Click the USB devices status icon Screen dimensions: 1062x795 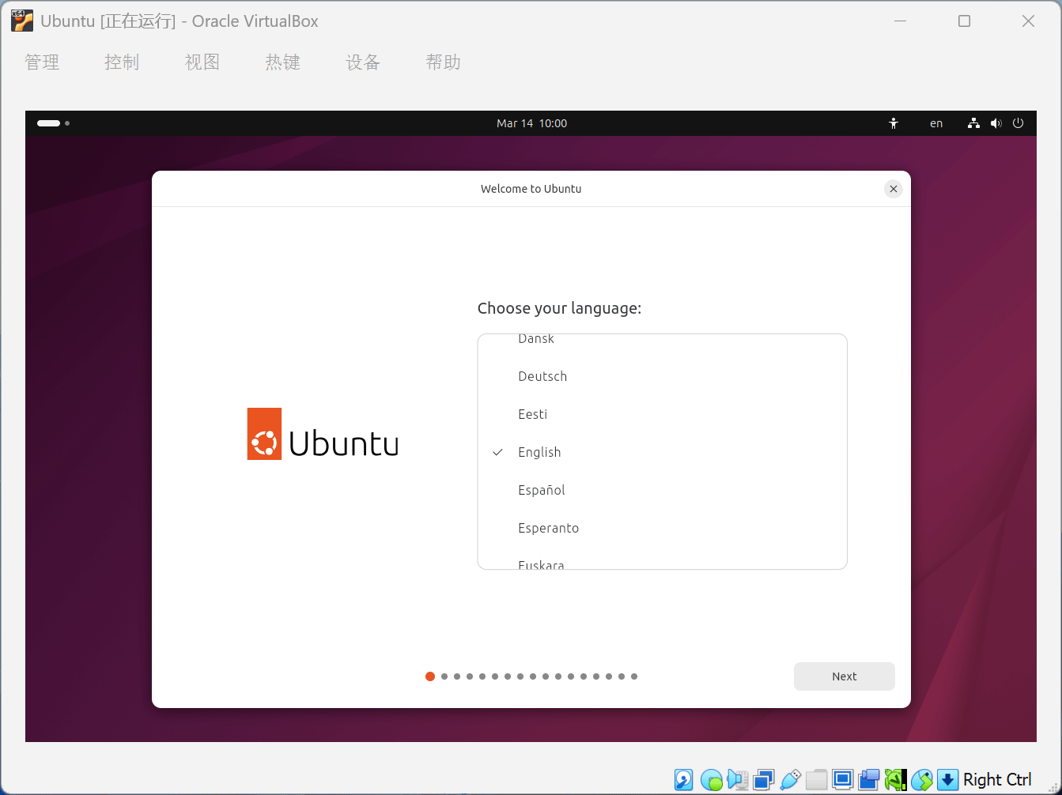pos(790,780)
